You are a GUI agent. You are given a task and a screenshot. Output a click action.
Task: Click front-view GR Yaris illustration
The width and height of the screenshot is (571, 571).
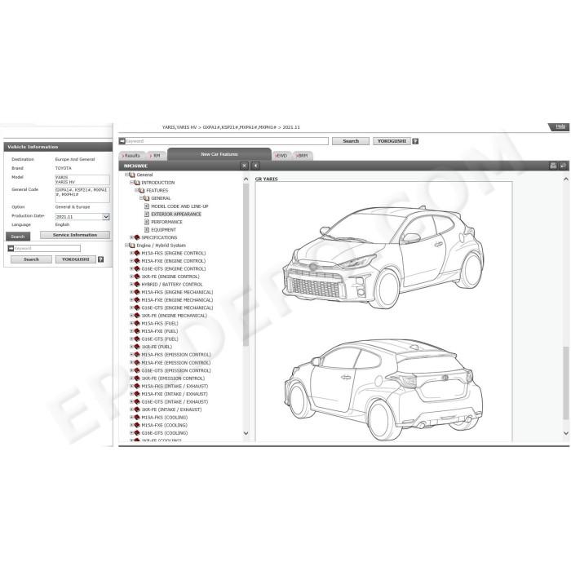(x=383, y=257)
